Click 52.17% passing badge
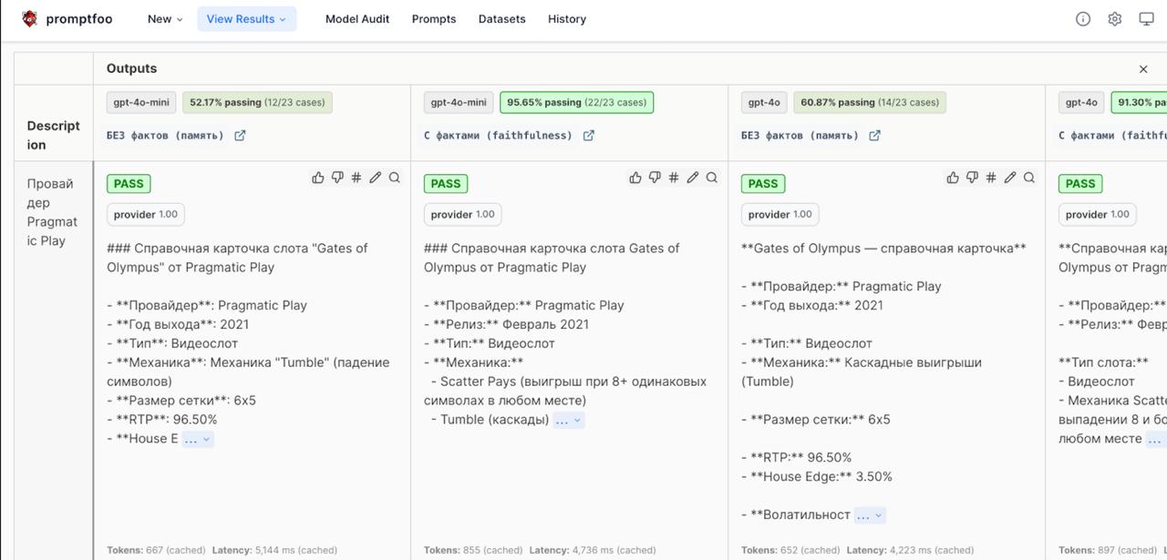The width and height of the screenshot is (1167, 560). tap(257, 103)
